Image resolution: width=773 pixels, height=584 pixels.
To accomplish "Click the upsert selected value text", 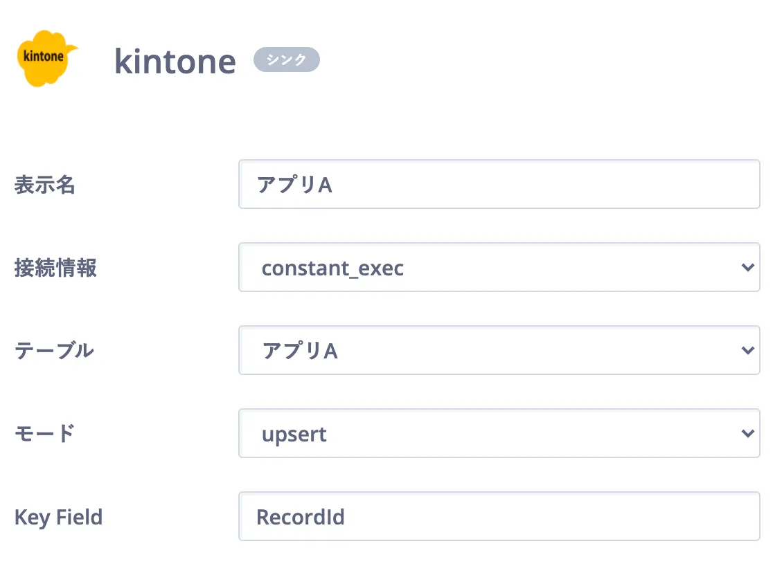I will pos(294,435).
